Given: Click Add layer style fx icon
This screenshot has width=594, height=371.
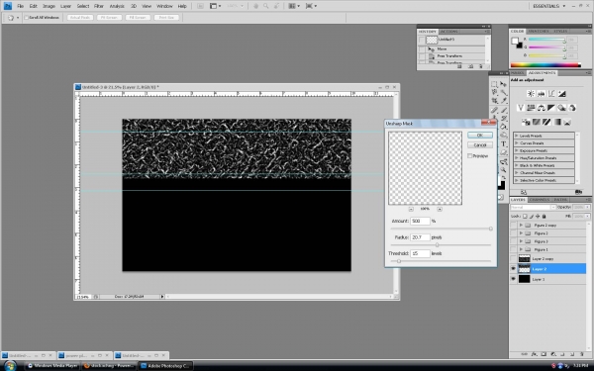Looking at the screenshot, I should click(535, 354).
